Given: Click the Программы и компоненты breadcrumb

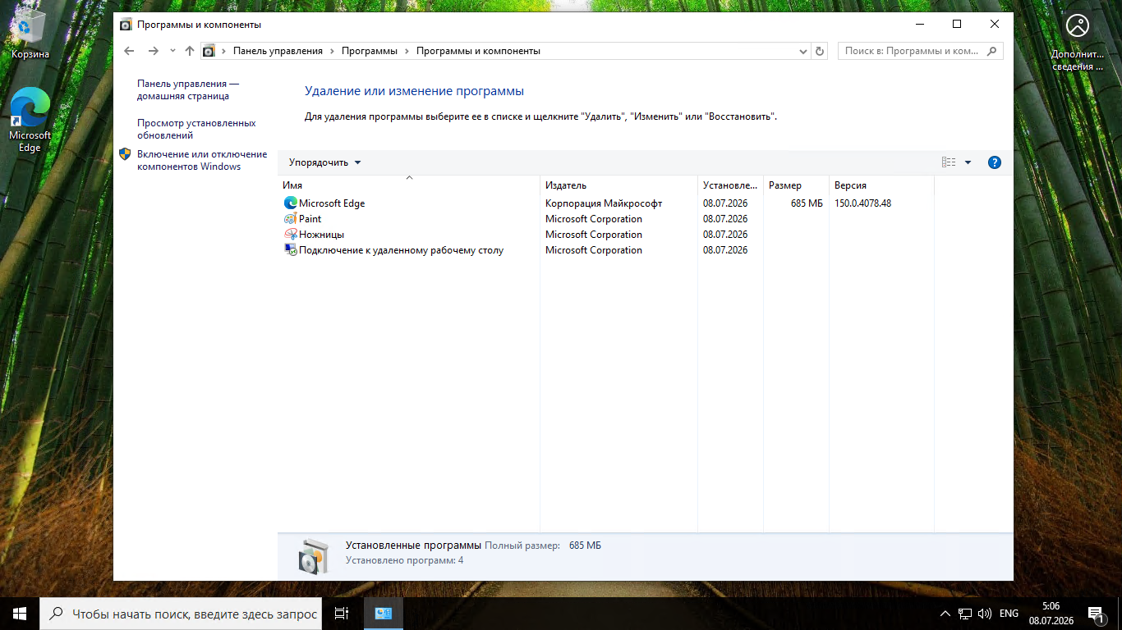Looking at the screenshot, I should coord(478,51).
